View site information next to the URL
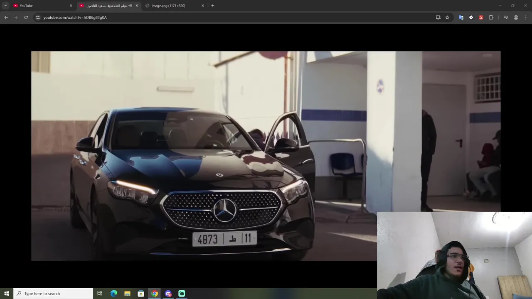 (38, 17)
